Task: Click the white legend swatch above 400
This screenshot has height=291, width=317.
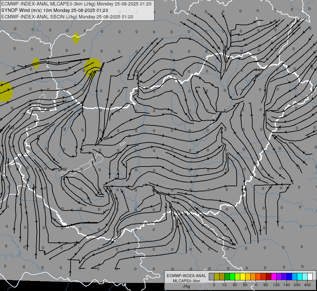Action: [310, 276]
